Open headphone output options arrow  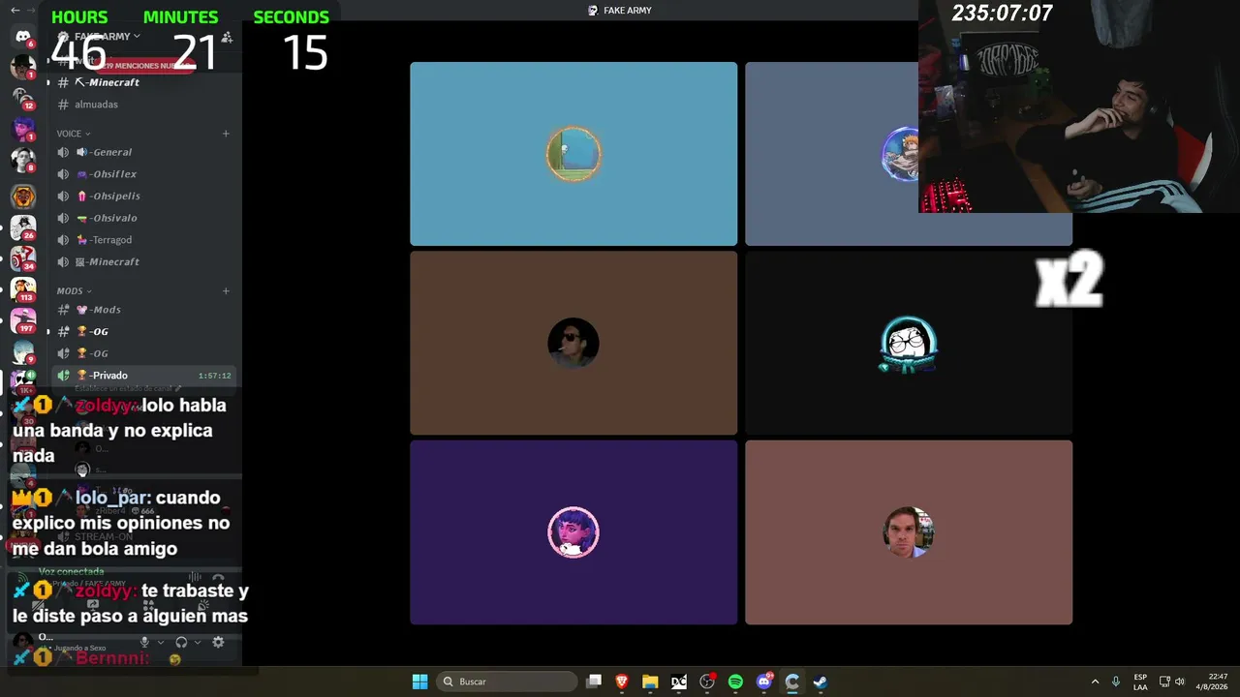[198, 642]
